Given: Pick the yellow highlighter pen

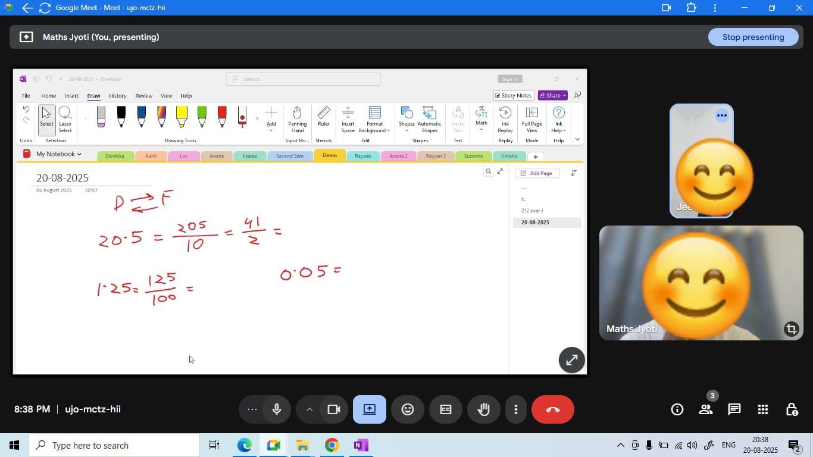Looking at the screenshot, I should tap(182, 117).
